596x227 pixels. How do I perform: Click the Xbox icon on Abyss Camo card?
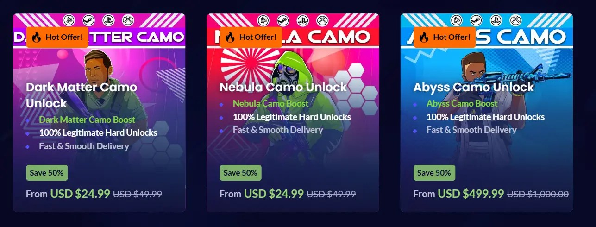point(515,20)
